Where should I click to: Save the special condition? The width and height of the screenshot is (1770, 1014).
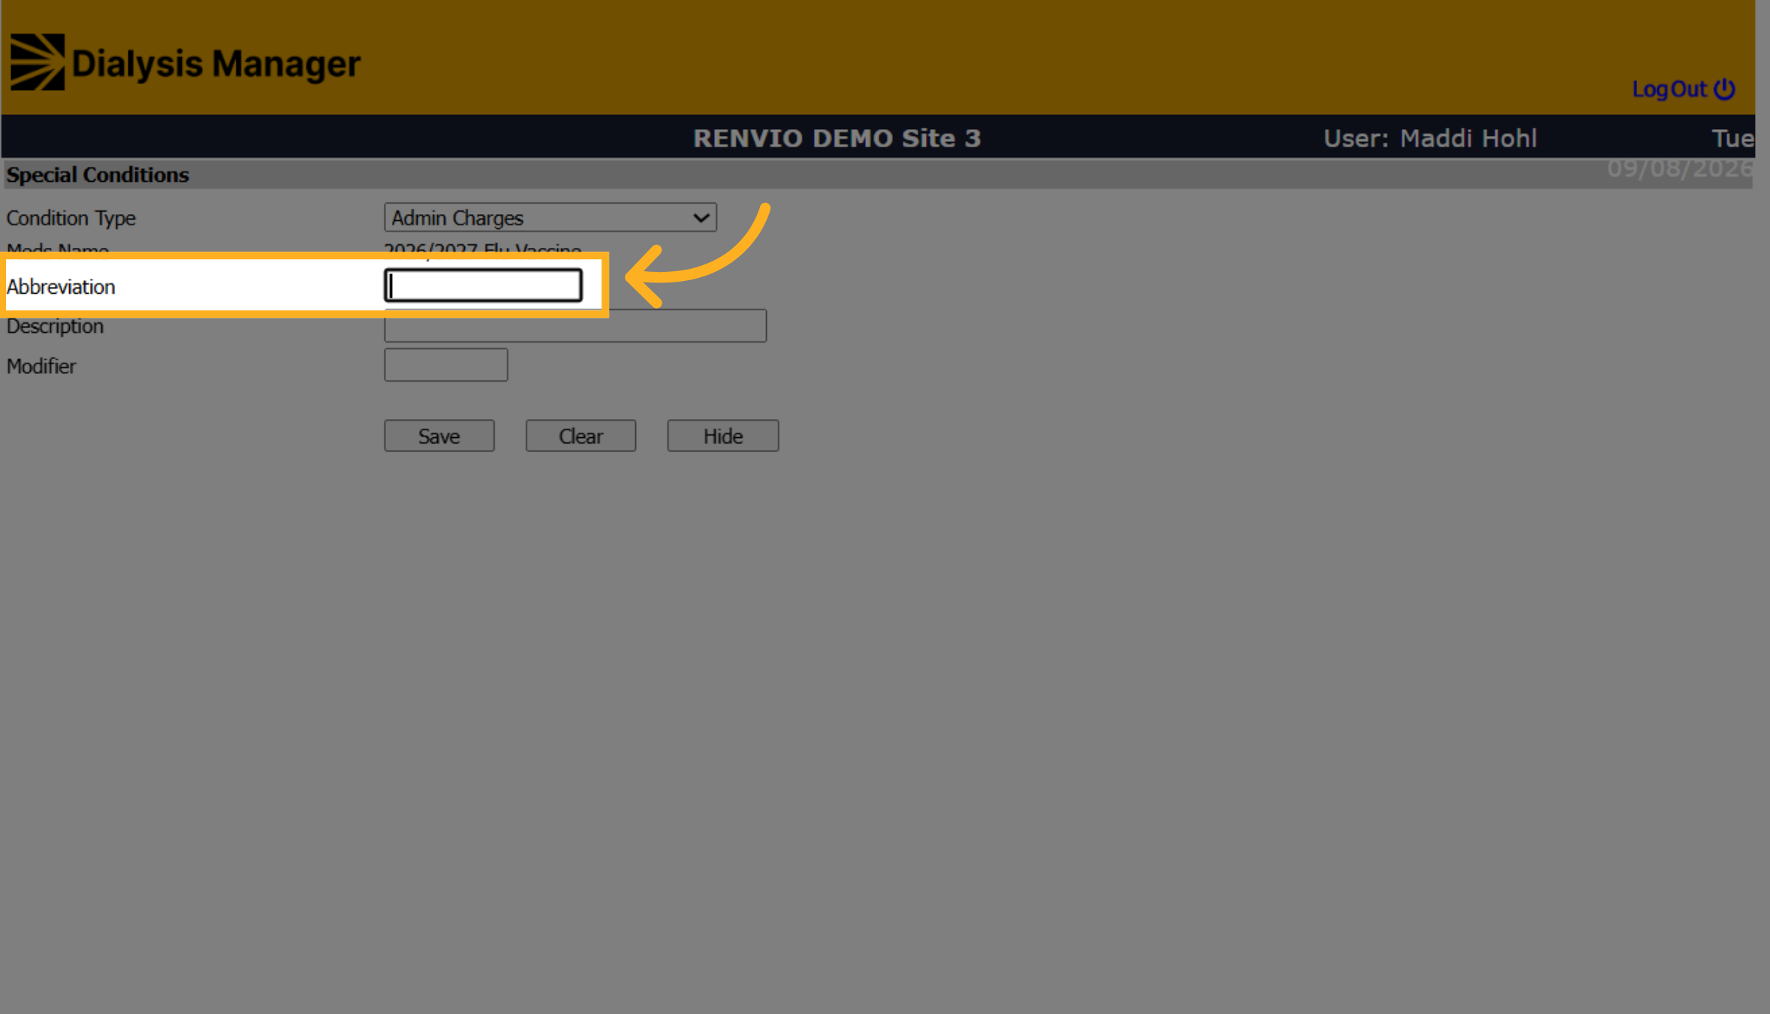coord(439,436)
